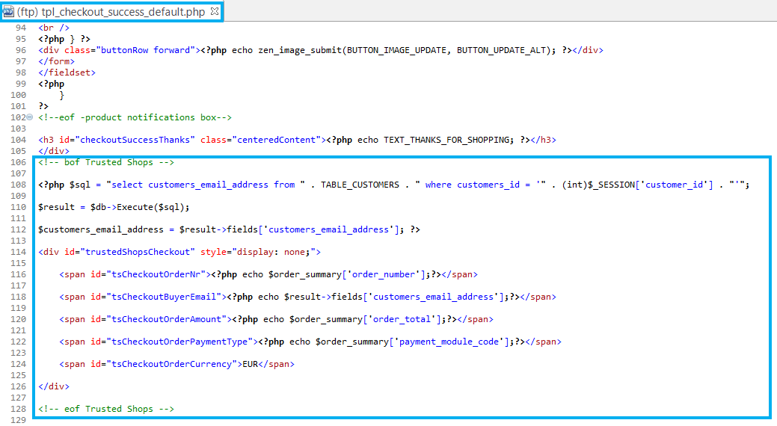Viewport: 777px width, 426px height.
Task: Click 'TEXT_THANKS_FOR_SHOPPING' constant
Action: pyautogui.click(x=446, y=141)
